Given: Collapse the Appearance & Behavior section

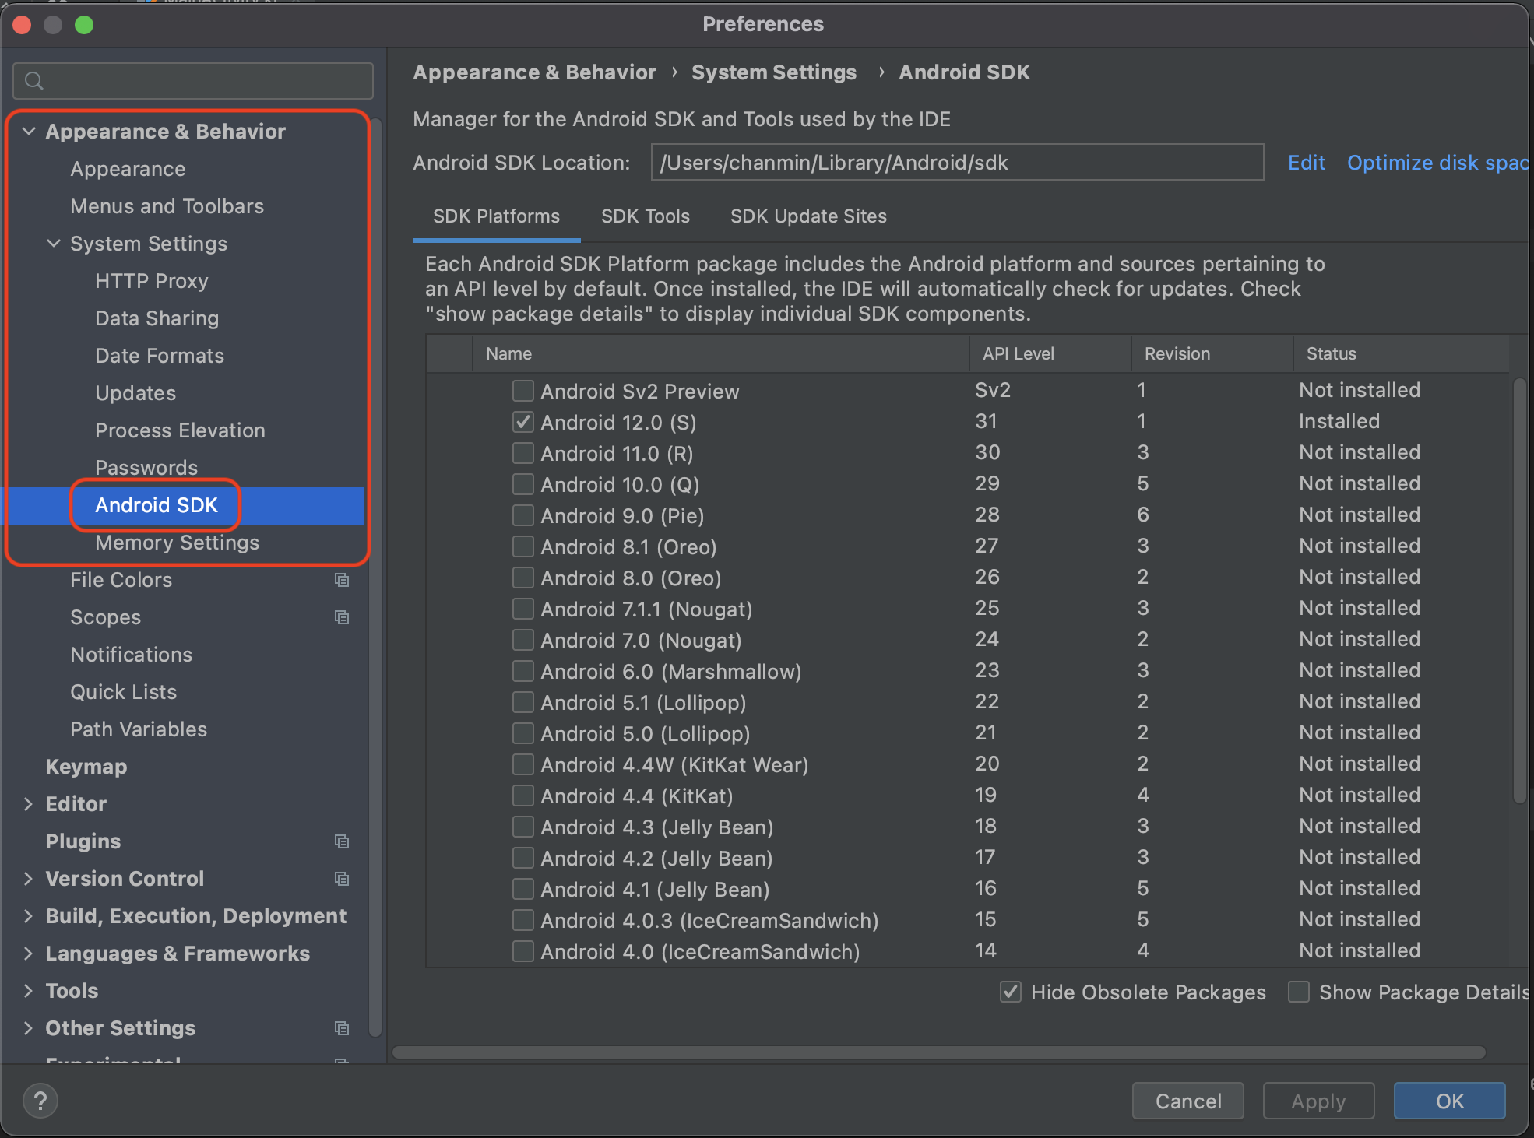Looking at the screenshot, I should tap(29, 132).
